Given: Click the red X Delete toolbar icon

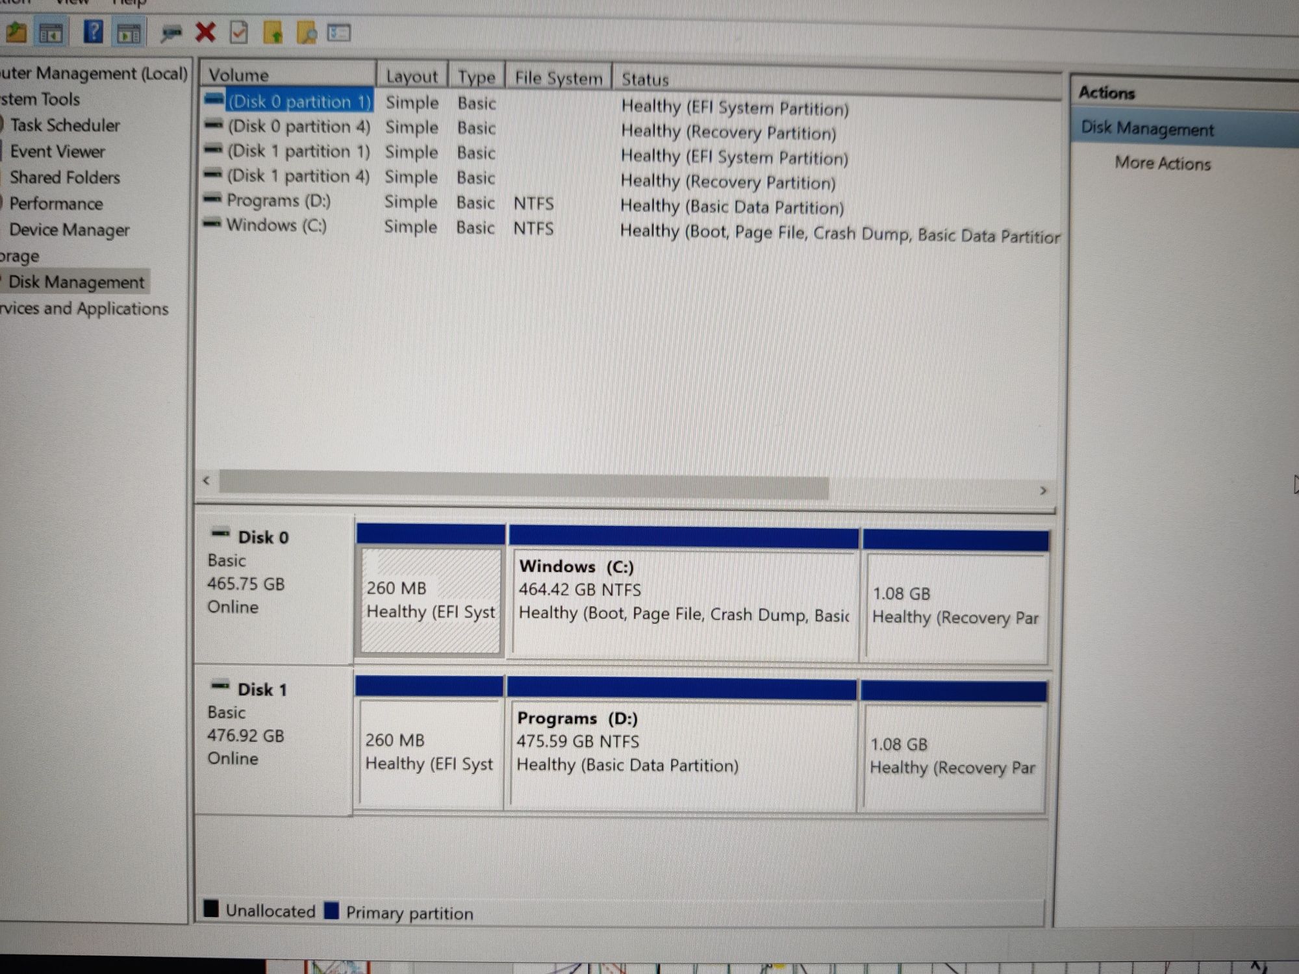Looking at the screenshot, I should [x=206, y=32].
